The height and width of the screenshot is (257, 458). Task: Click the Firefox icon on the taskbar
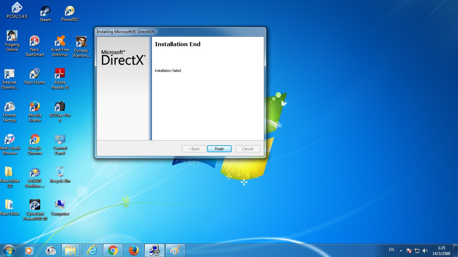133,250
